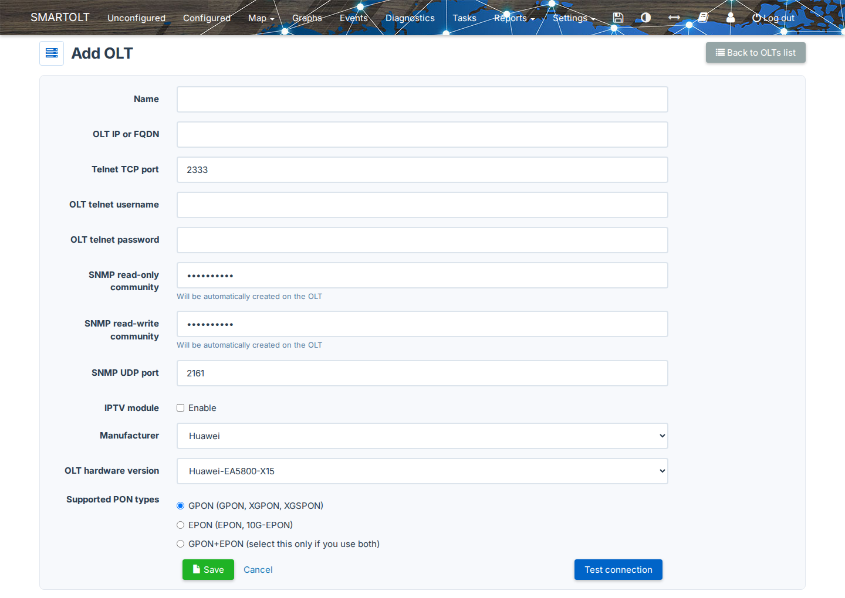This screenshot has height=598, width=845.
Task: Open the Events page
Action: (354, 18)
